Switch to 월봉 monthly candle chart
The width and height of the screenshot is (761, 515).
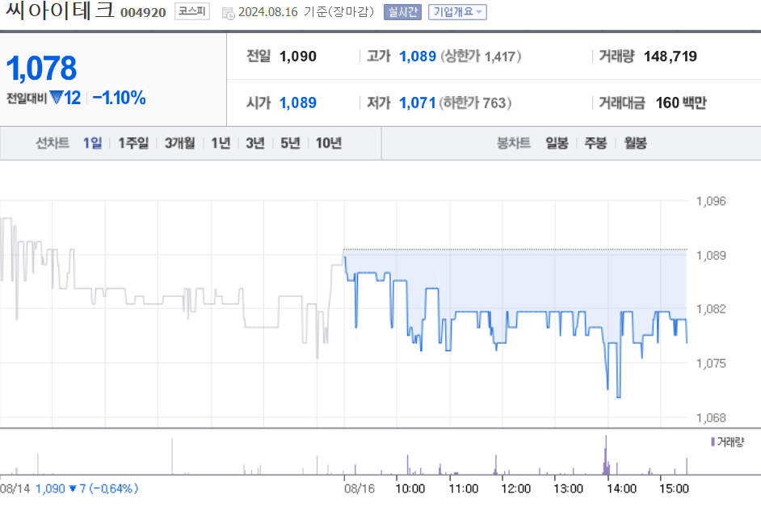point(634,142)
